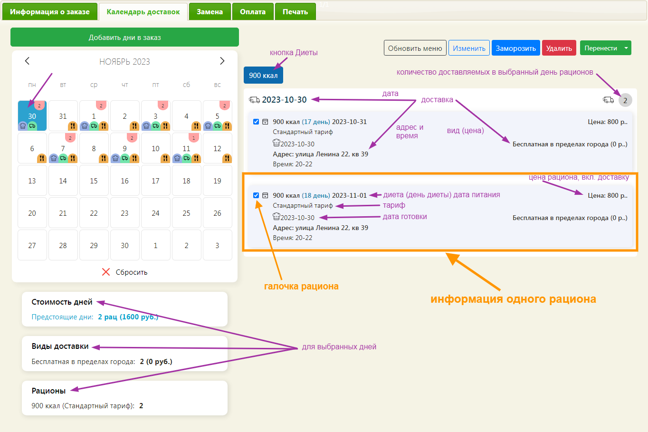
Task: Click the calendar icon beside the 17 день ration
Action: coord(266,122)
